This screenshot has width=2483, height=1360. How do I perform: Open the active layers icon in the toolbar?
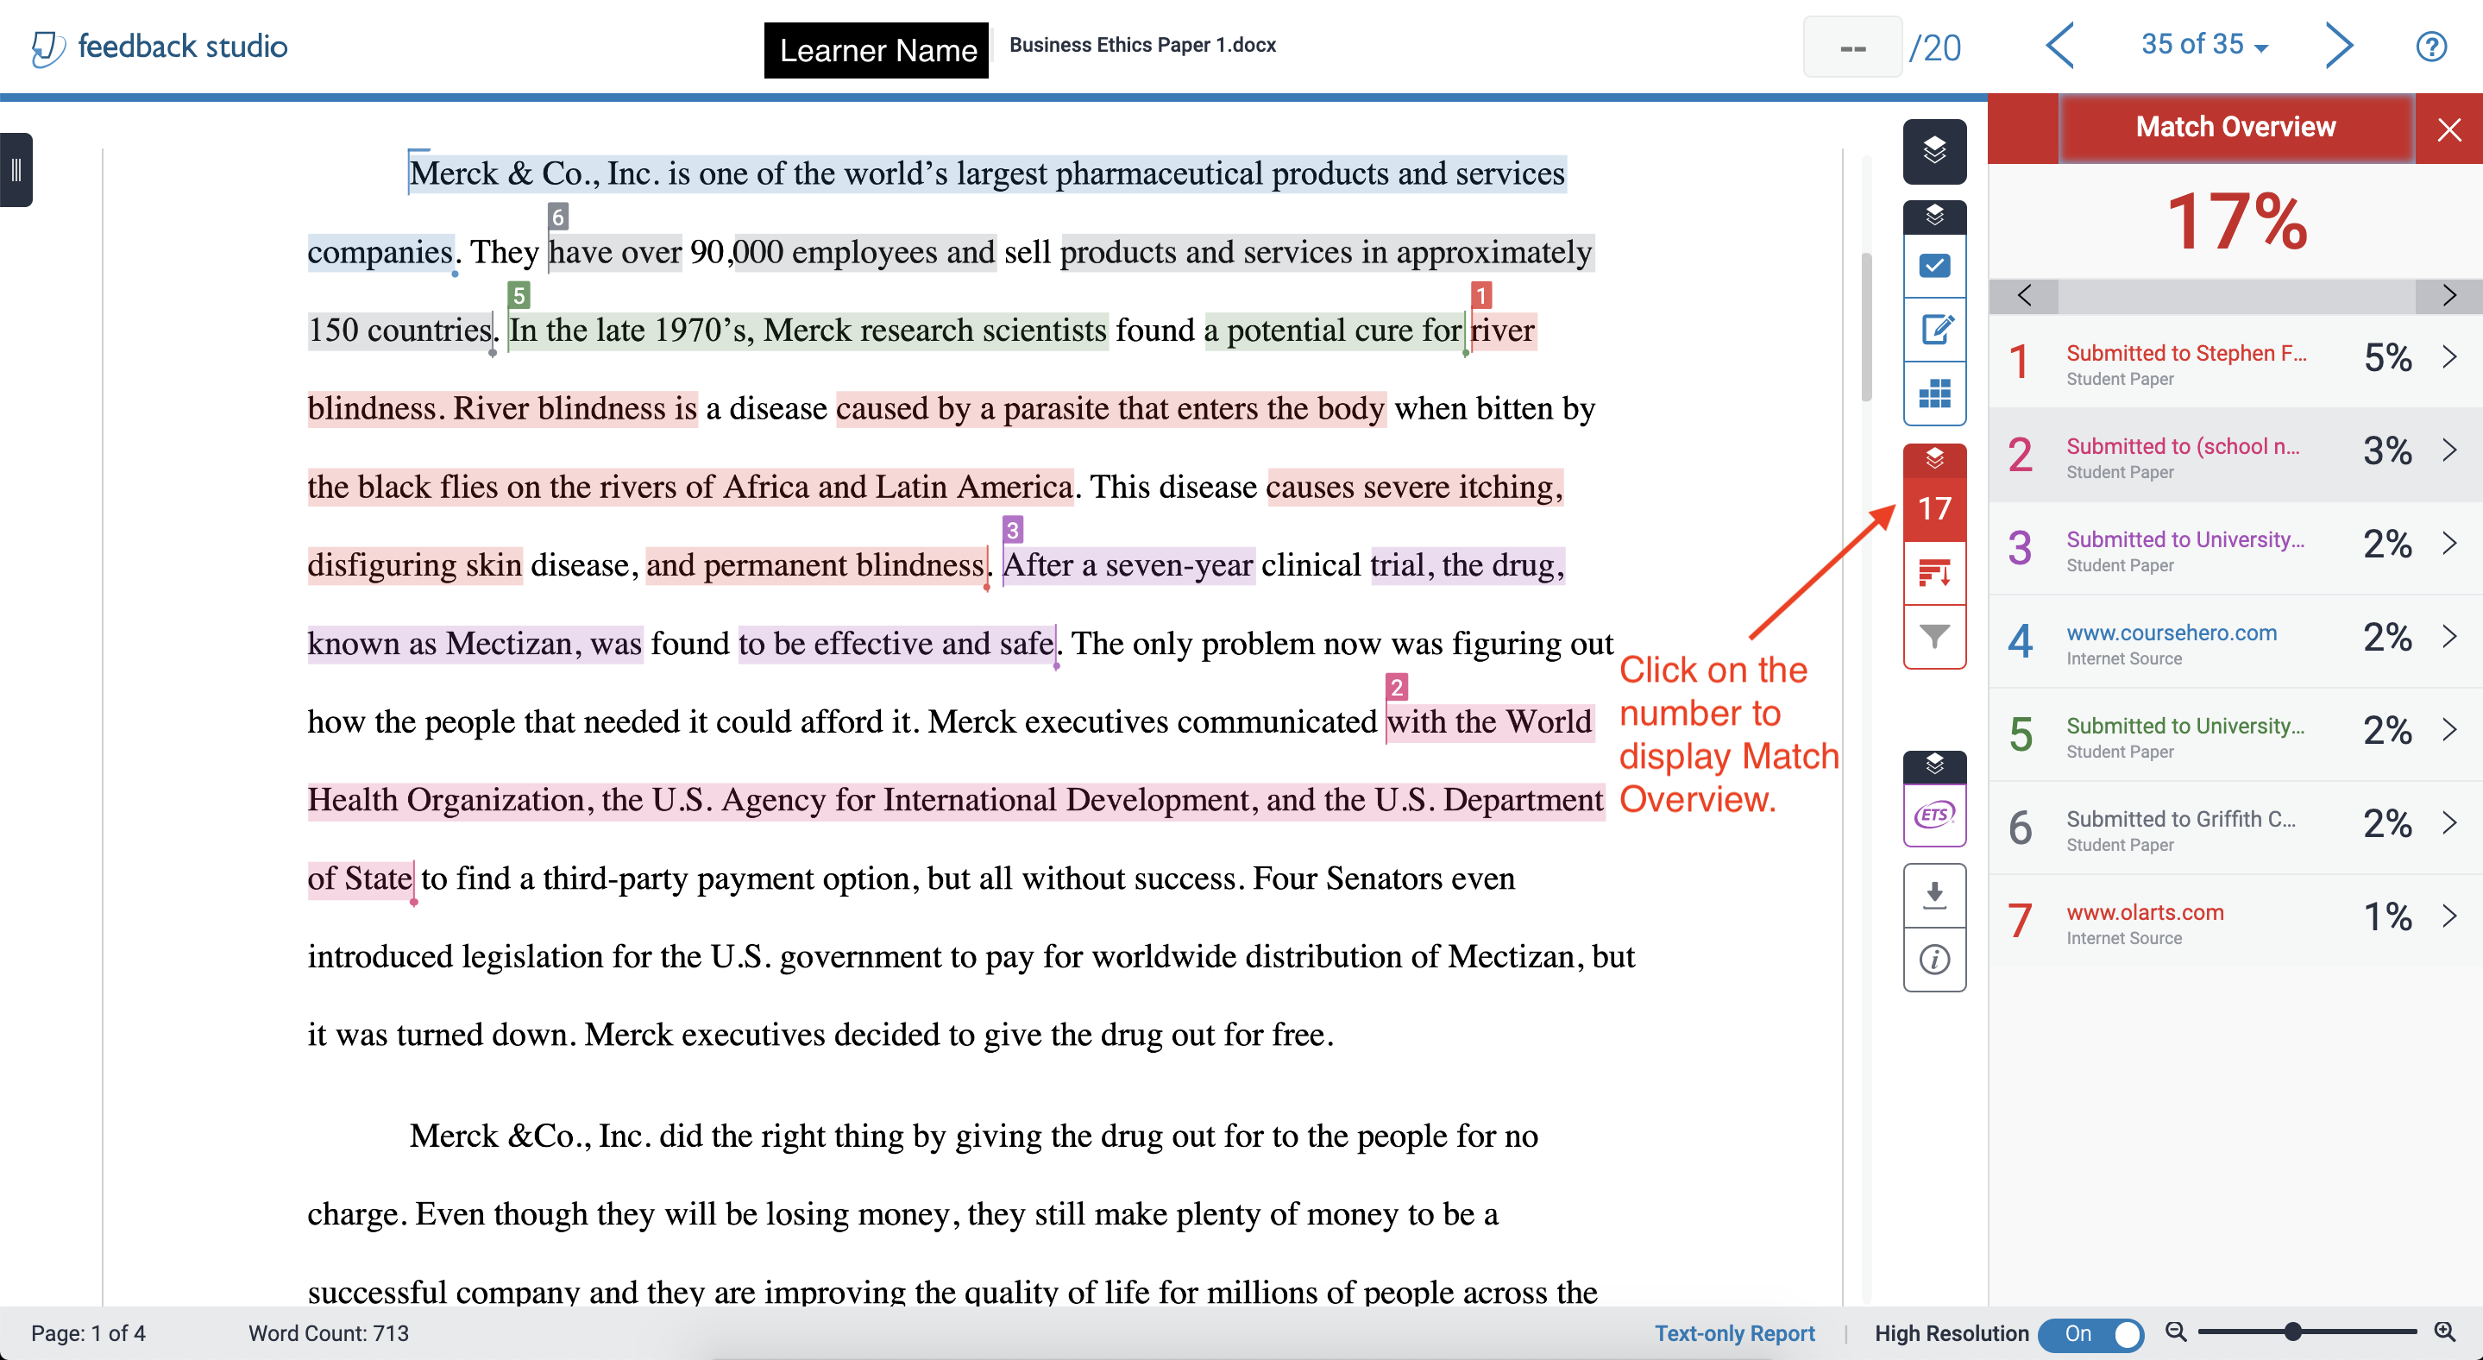(1933, 150)
